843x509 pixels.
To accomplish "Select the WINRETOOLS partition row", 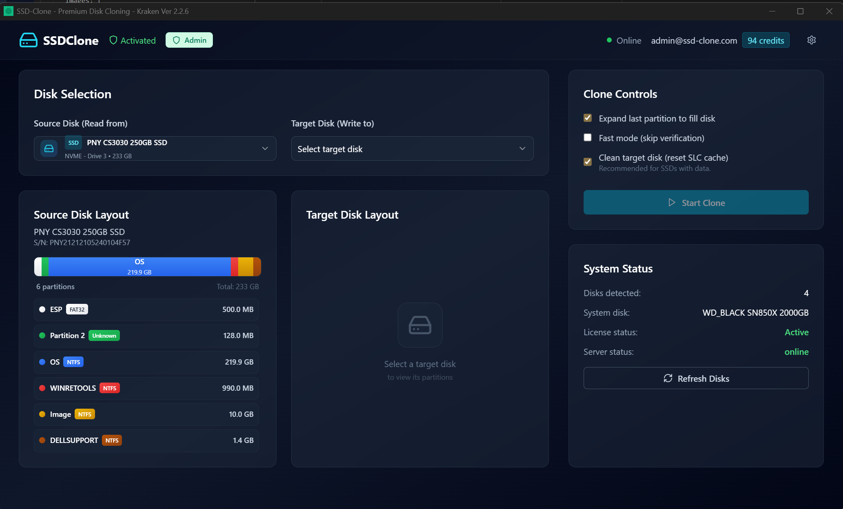I will tap(146, 388).
